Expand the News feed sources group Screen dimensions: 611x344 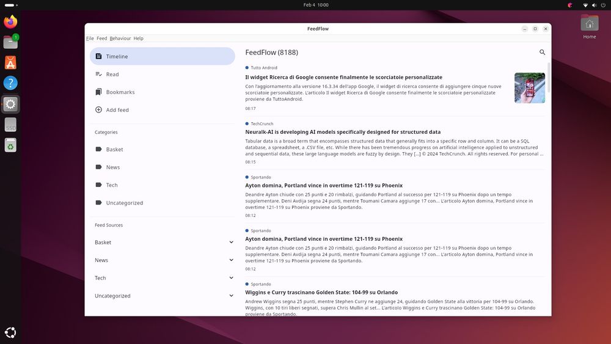[231, 260]
